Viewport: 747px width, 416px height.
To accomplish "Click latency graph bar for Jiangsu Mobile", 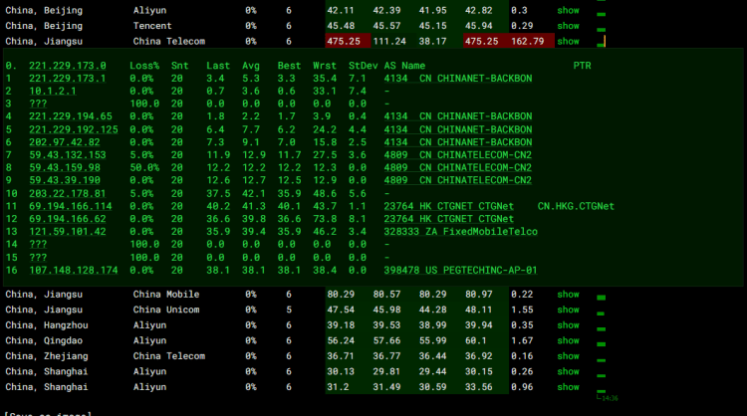I will [x=602, y=298].
